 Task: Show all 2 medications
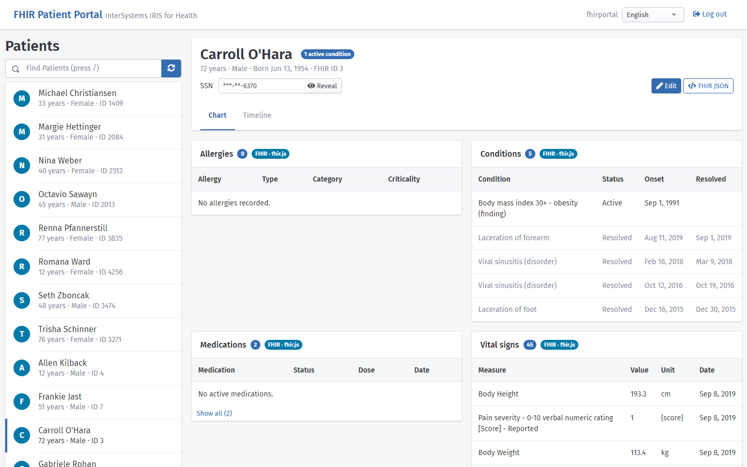[x=214, y=413]
